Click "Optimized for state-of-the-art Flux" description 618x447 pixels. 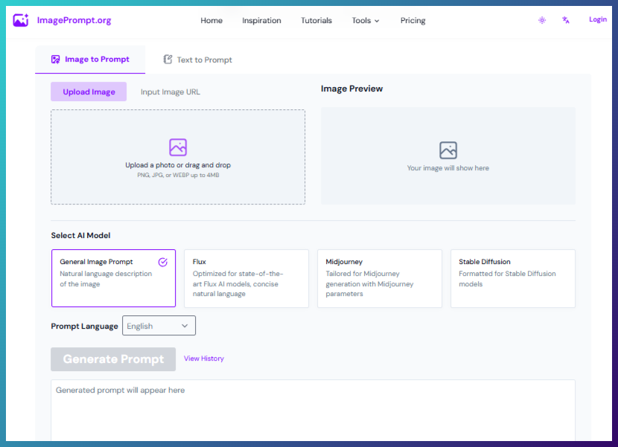pos(238,283)
